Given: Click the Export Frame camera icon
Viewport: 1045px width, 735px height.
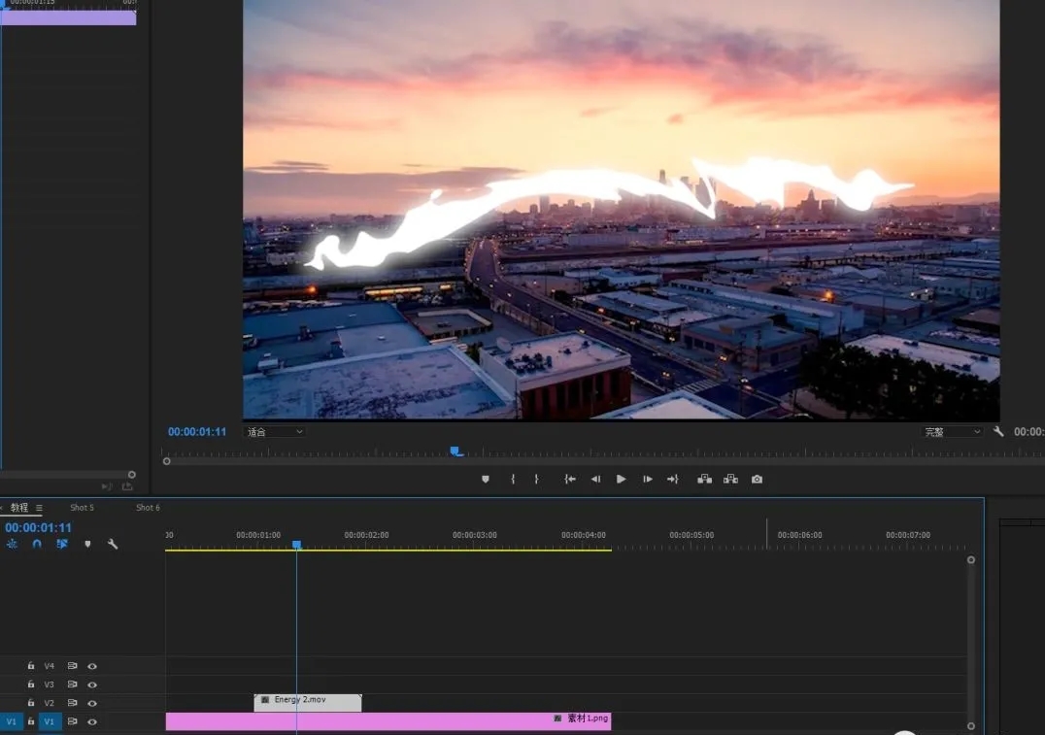Looking at the screenshot, I should coord(757,479).
